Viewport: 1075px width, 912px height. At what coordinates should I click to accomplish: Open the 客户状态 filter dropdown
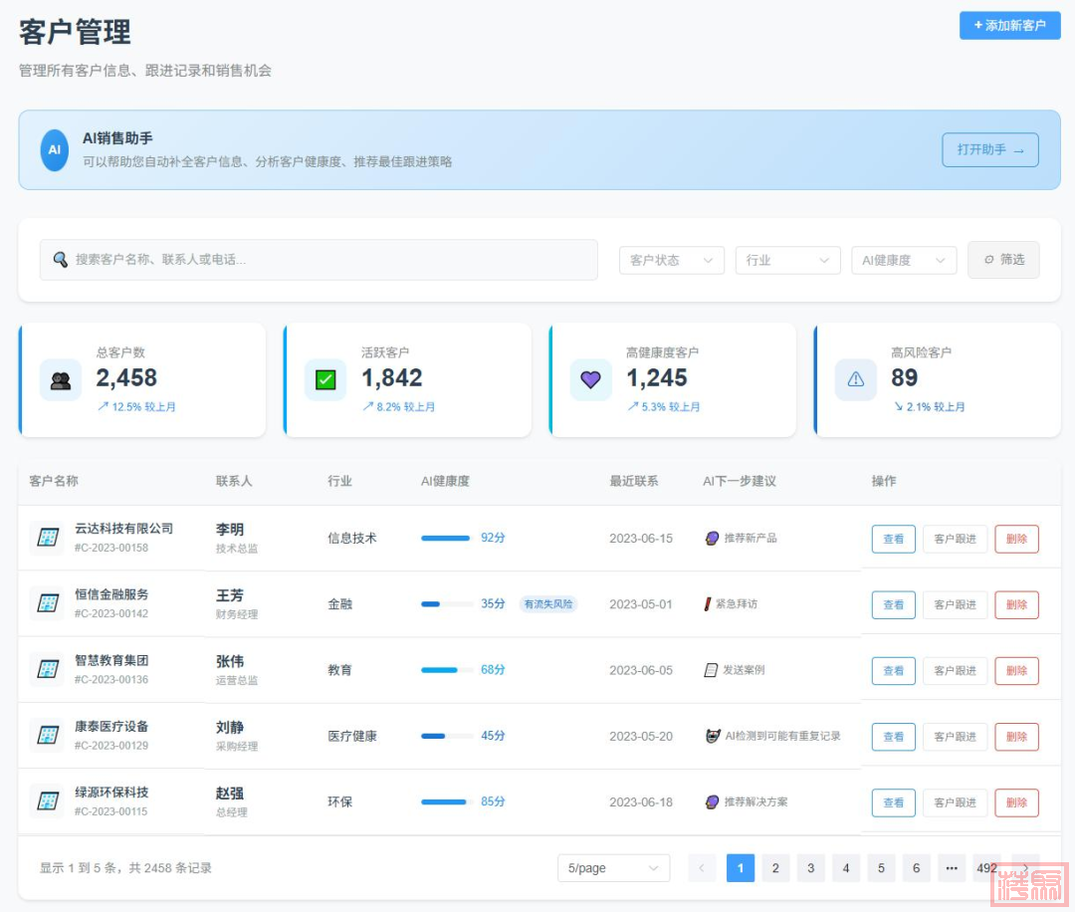point(671,260)
